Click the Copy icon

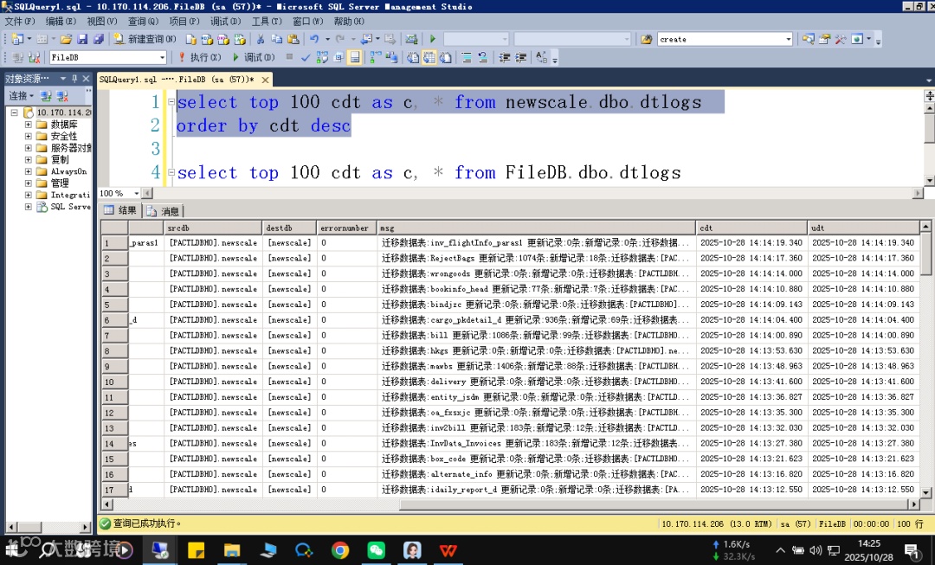point(277,39)
